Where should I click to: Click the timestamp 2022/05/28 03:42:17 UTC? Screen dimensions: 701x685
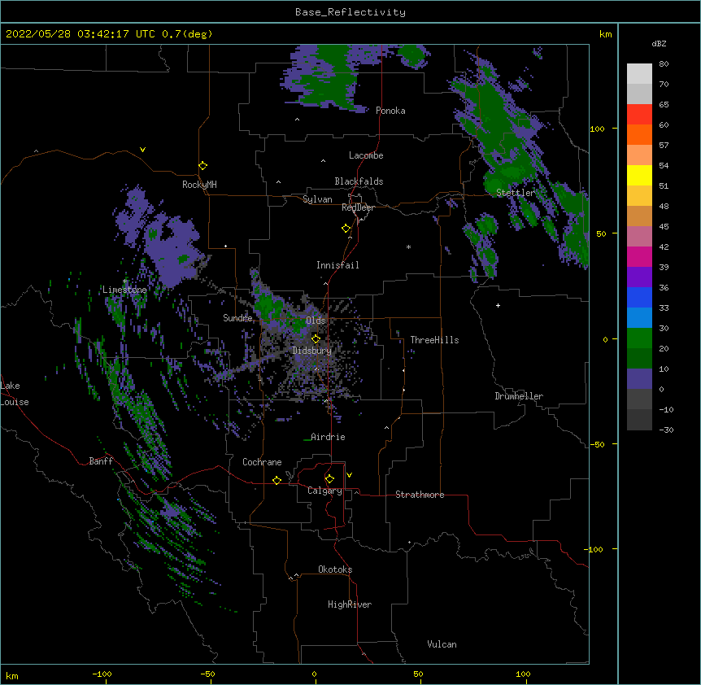(80, 34)
